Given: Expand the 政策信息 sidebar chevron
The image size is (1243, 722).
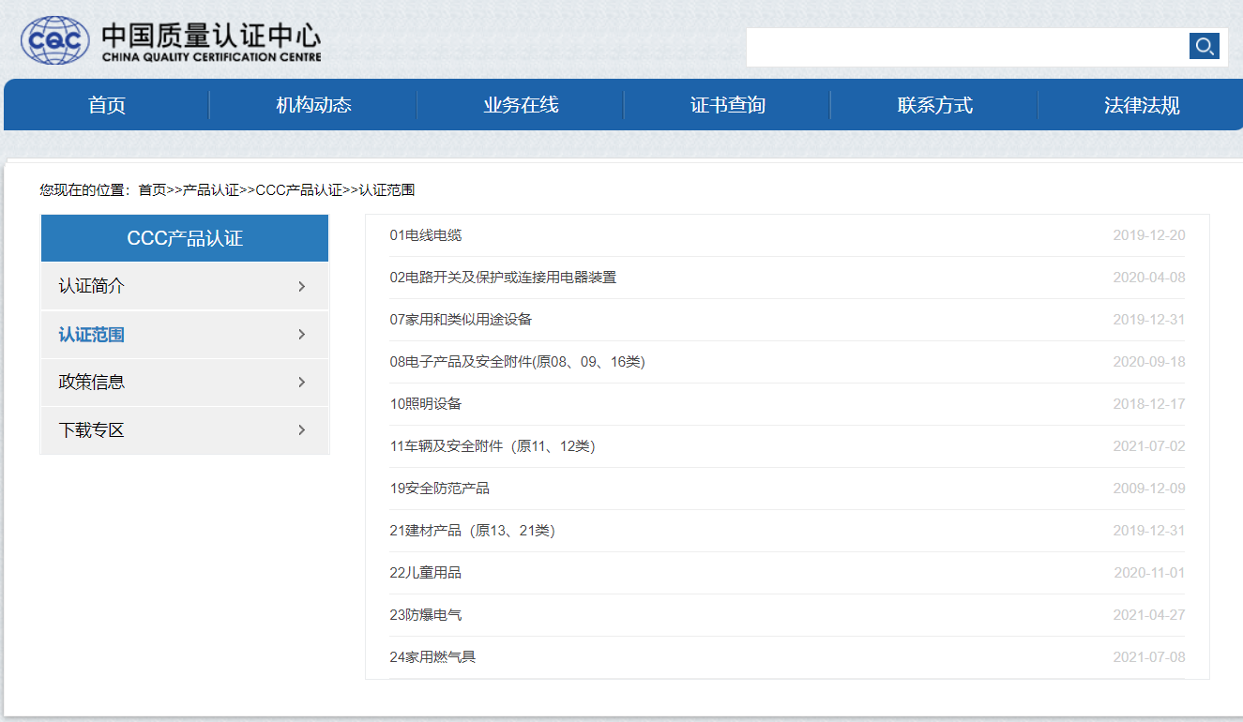Looking at the screenshot, I should pos(301,382).
